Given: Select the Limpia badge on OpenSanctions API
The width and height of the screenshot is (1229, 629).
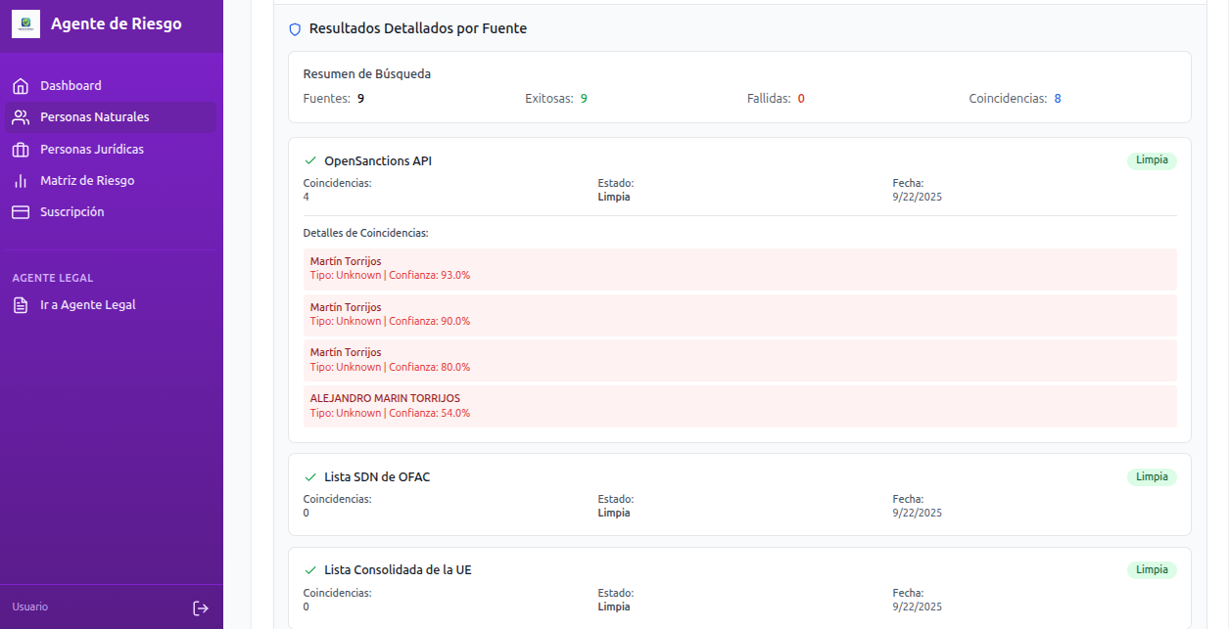Looking at the screenshot, I should coord(1152,159).
